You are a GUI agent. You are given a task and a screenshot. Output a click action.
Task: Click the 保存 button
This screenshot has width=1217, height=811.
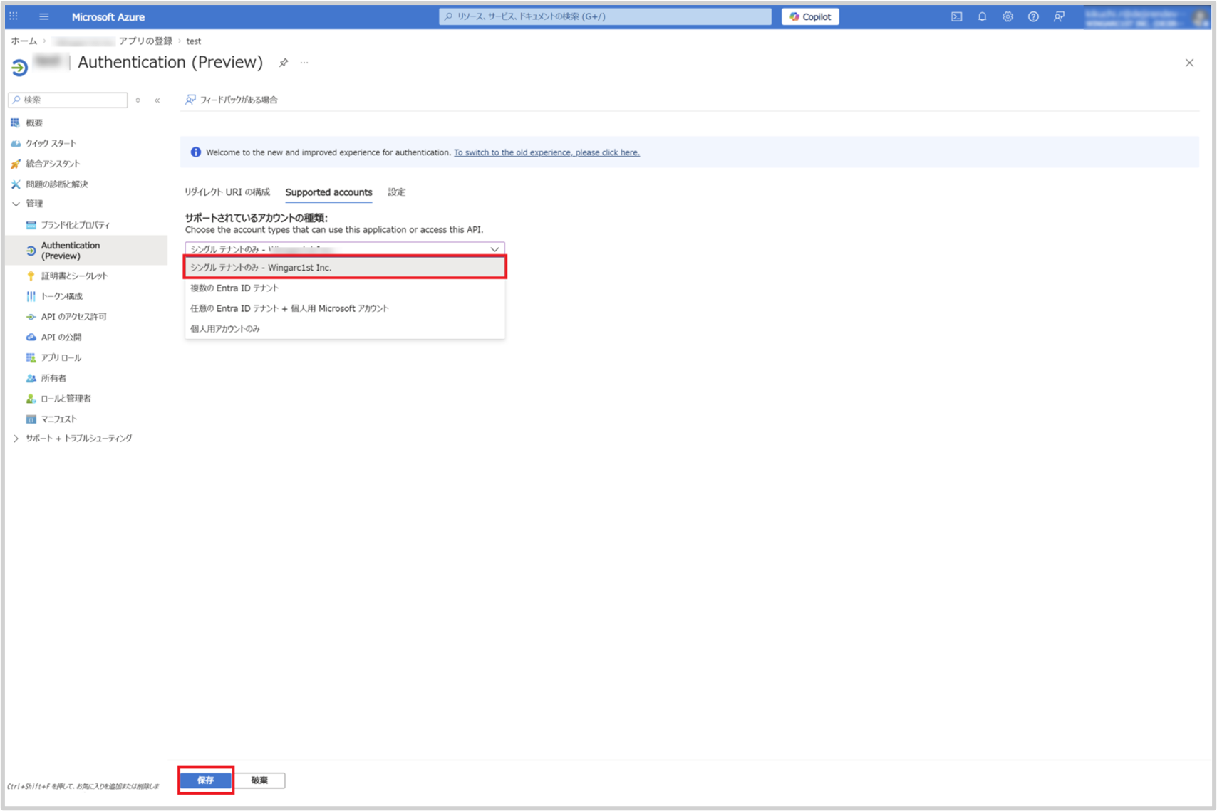tap(205, 780)
